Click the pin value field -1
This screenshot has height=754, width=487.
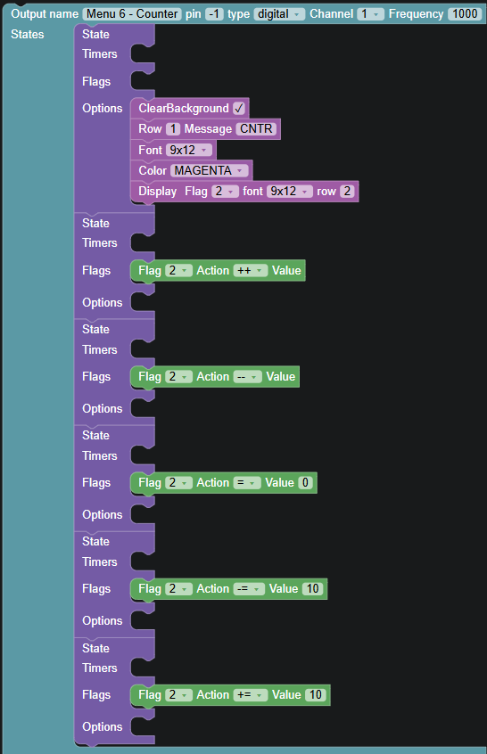(214, 14)
